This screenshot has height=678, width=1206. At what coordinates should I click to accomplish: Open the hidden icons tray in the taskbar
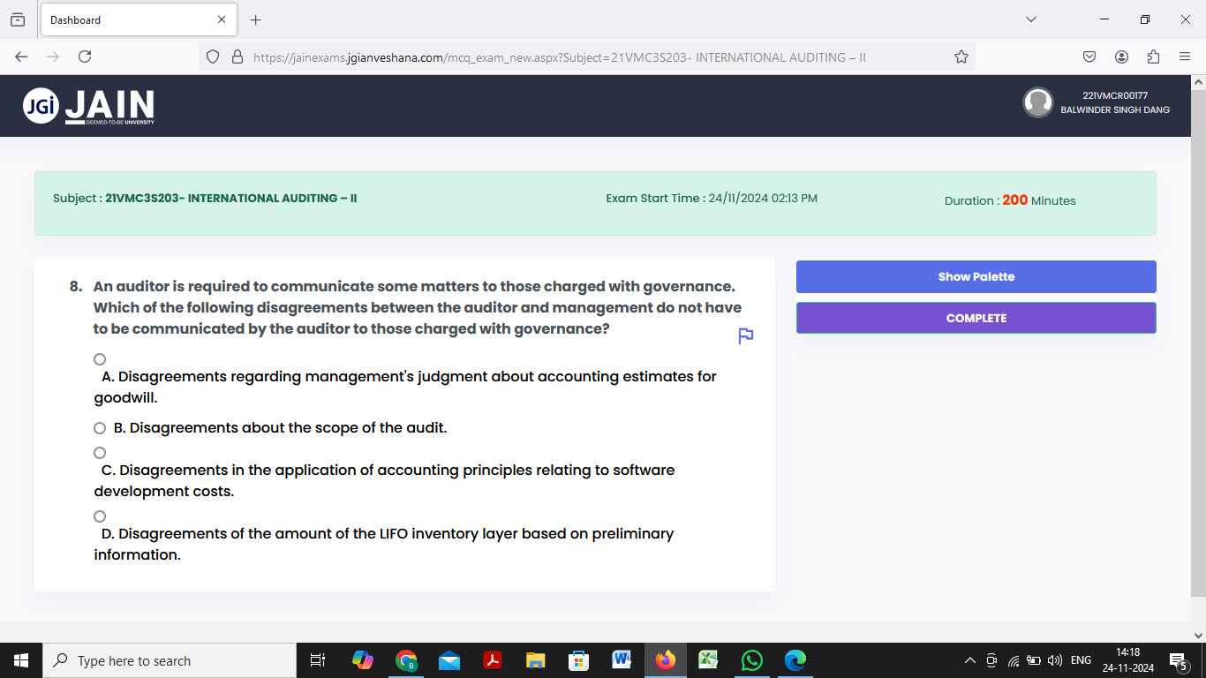coord(970,659)
